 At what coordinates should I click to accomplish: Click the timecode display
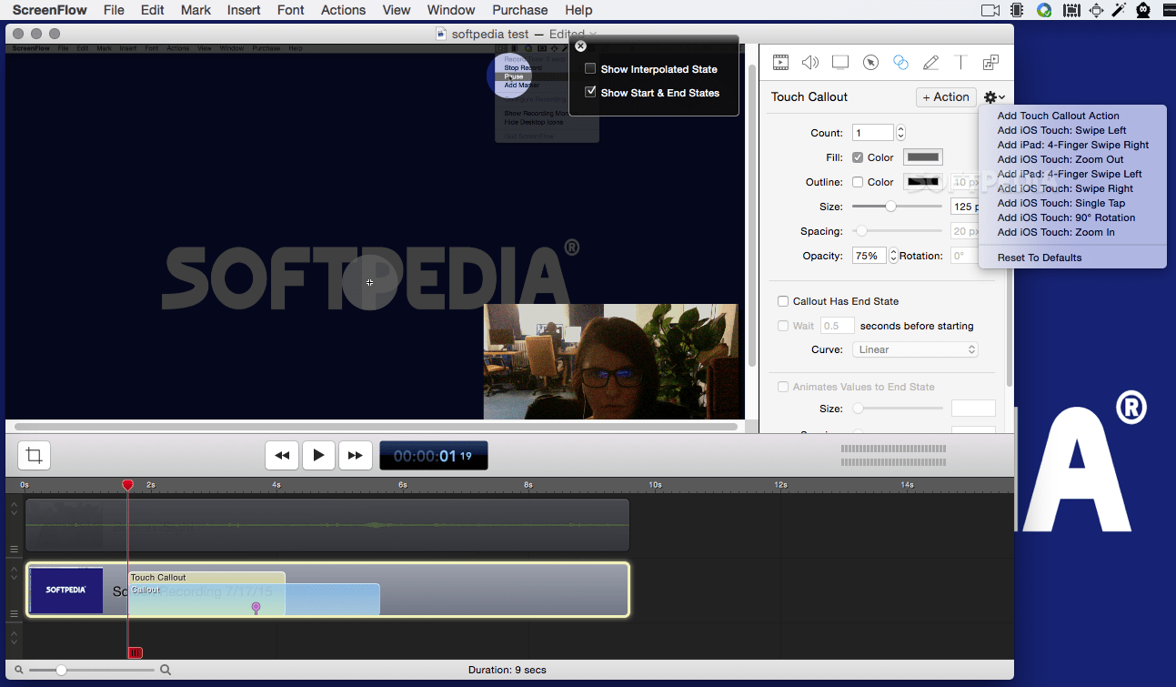pyautogui.click(x=434, y=456)
